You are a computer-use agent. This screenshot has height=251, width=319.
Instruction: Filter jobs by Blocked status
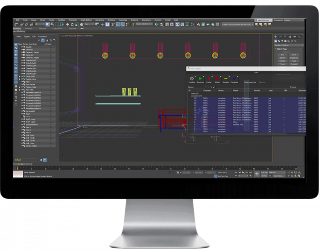(x=226, y=80)
